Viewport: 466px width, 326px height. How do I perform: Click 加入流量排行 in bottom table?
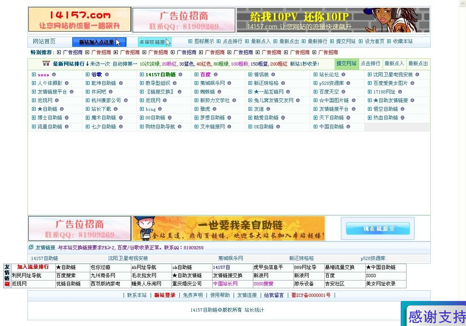pyautogui.click(x=33, y=267)
